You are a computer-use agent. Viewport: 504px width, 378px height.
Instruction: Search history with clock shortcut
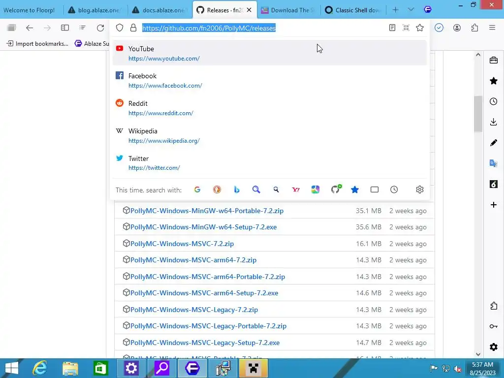394,189
